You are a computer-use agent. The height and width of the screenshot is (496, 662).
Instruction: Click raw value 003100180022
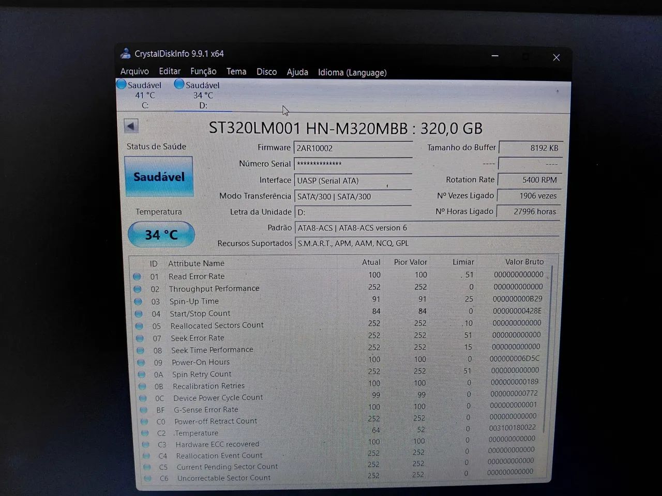click(x=513, y=428)
